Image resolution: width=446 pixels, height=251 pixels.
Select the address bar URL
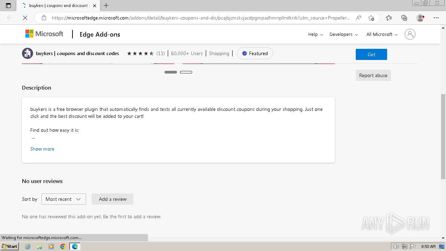pos(201,18)
